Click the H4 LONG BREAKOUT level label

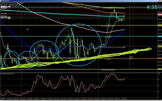(108, 26)
